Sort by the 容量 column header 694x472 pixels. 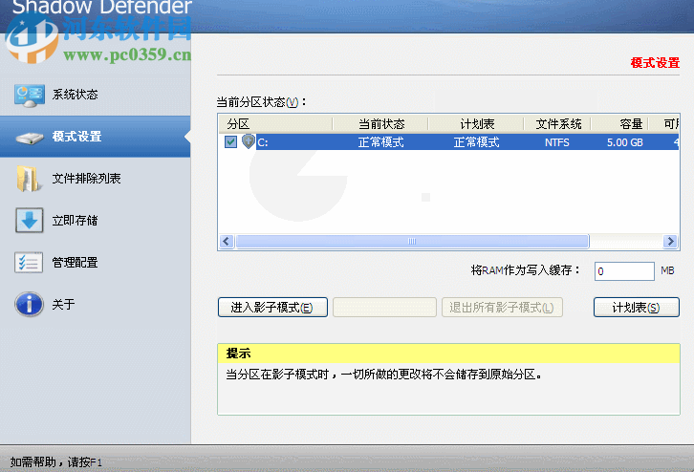point(619,124)
